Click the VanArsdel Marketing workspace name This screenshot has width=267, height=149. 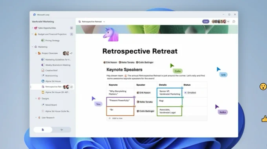coord(43,22)
